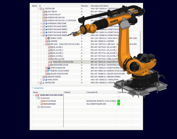
Task: Click the 080R04-CNTRL controller icon
Action: click(49, 38)
